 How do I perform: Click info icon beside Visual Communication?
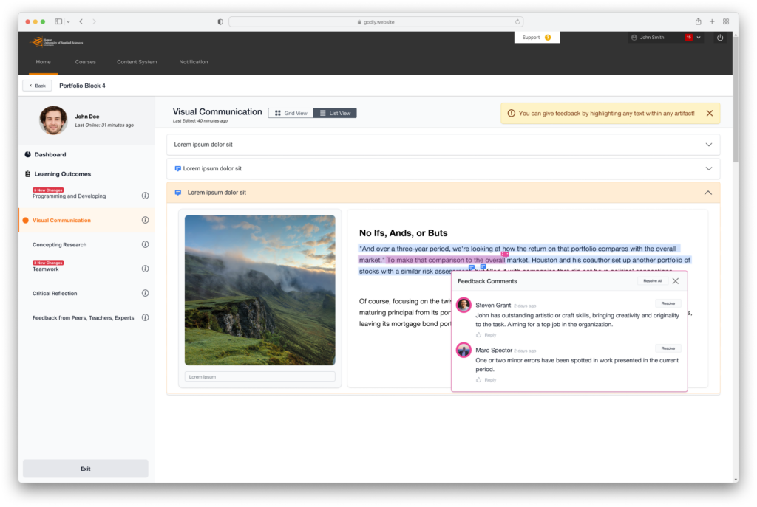pos(145,220)
